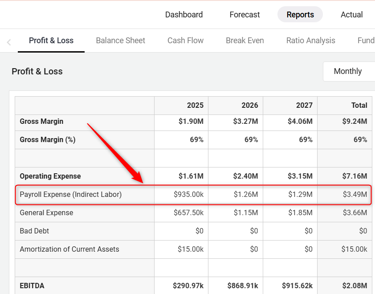Click the left chevron before the tabs

(x=9, y=42)
